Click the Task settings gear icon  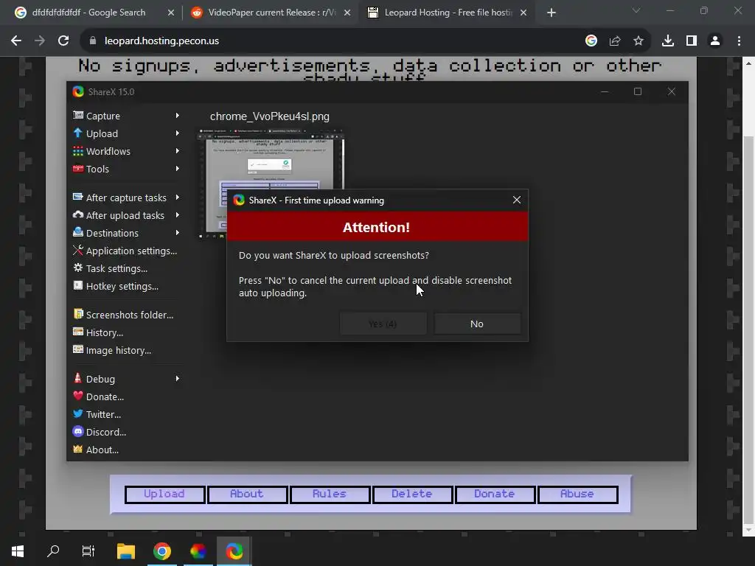pos(78,268)
